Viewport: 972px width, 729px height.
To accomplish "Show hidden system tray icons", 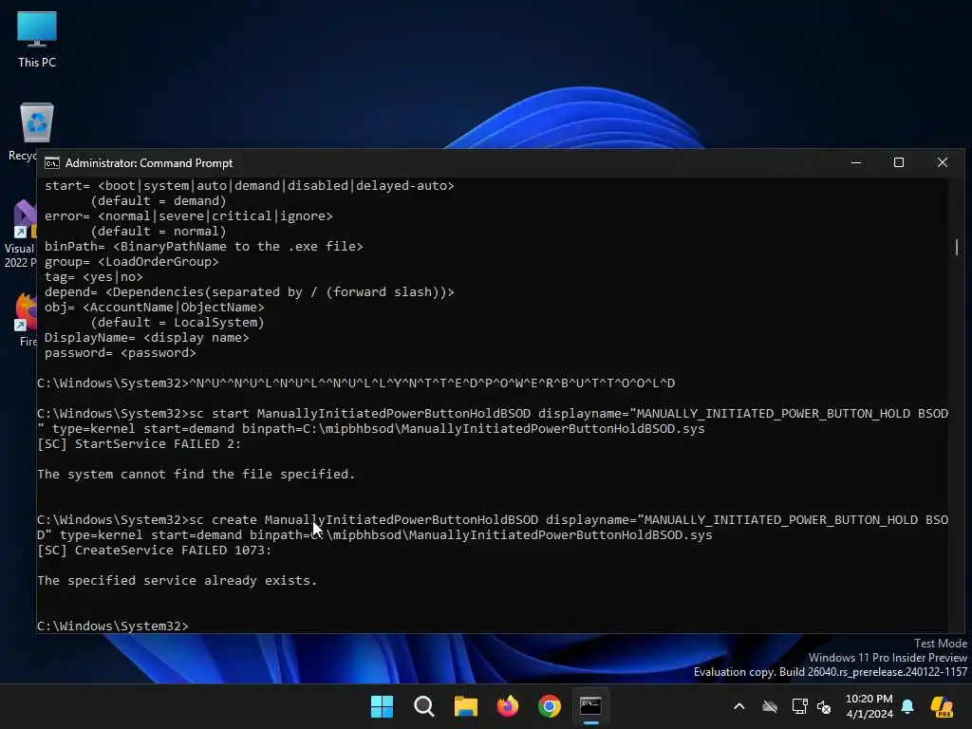I will [x=738, y=706].
